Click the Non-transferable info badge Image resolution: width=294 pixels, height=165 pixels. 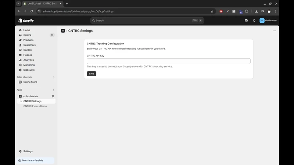[35, 161]
